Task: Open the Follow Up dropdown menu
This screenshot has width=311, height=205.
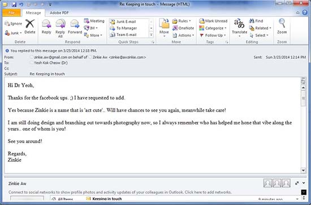Action: pyautogui.click(x=213, y=36)
